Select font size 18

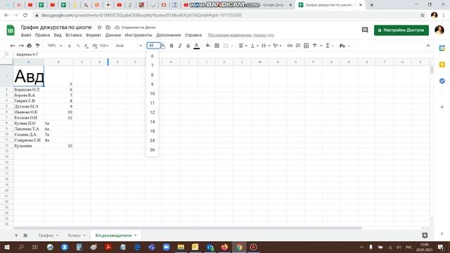click(x=152, y=131)
